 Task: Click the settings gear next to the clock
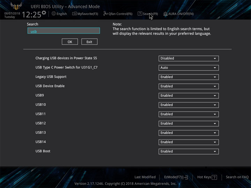click(x=44, y=13)
